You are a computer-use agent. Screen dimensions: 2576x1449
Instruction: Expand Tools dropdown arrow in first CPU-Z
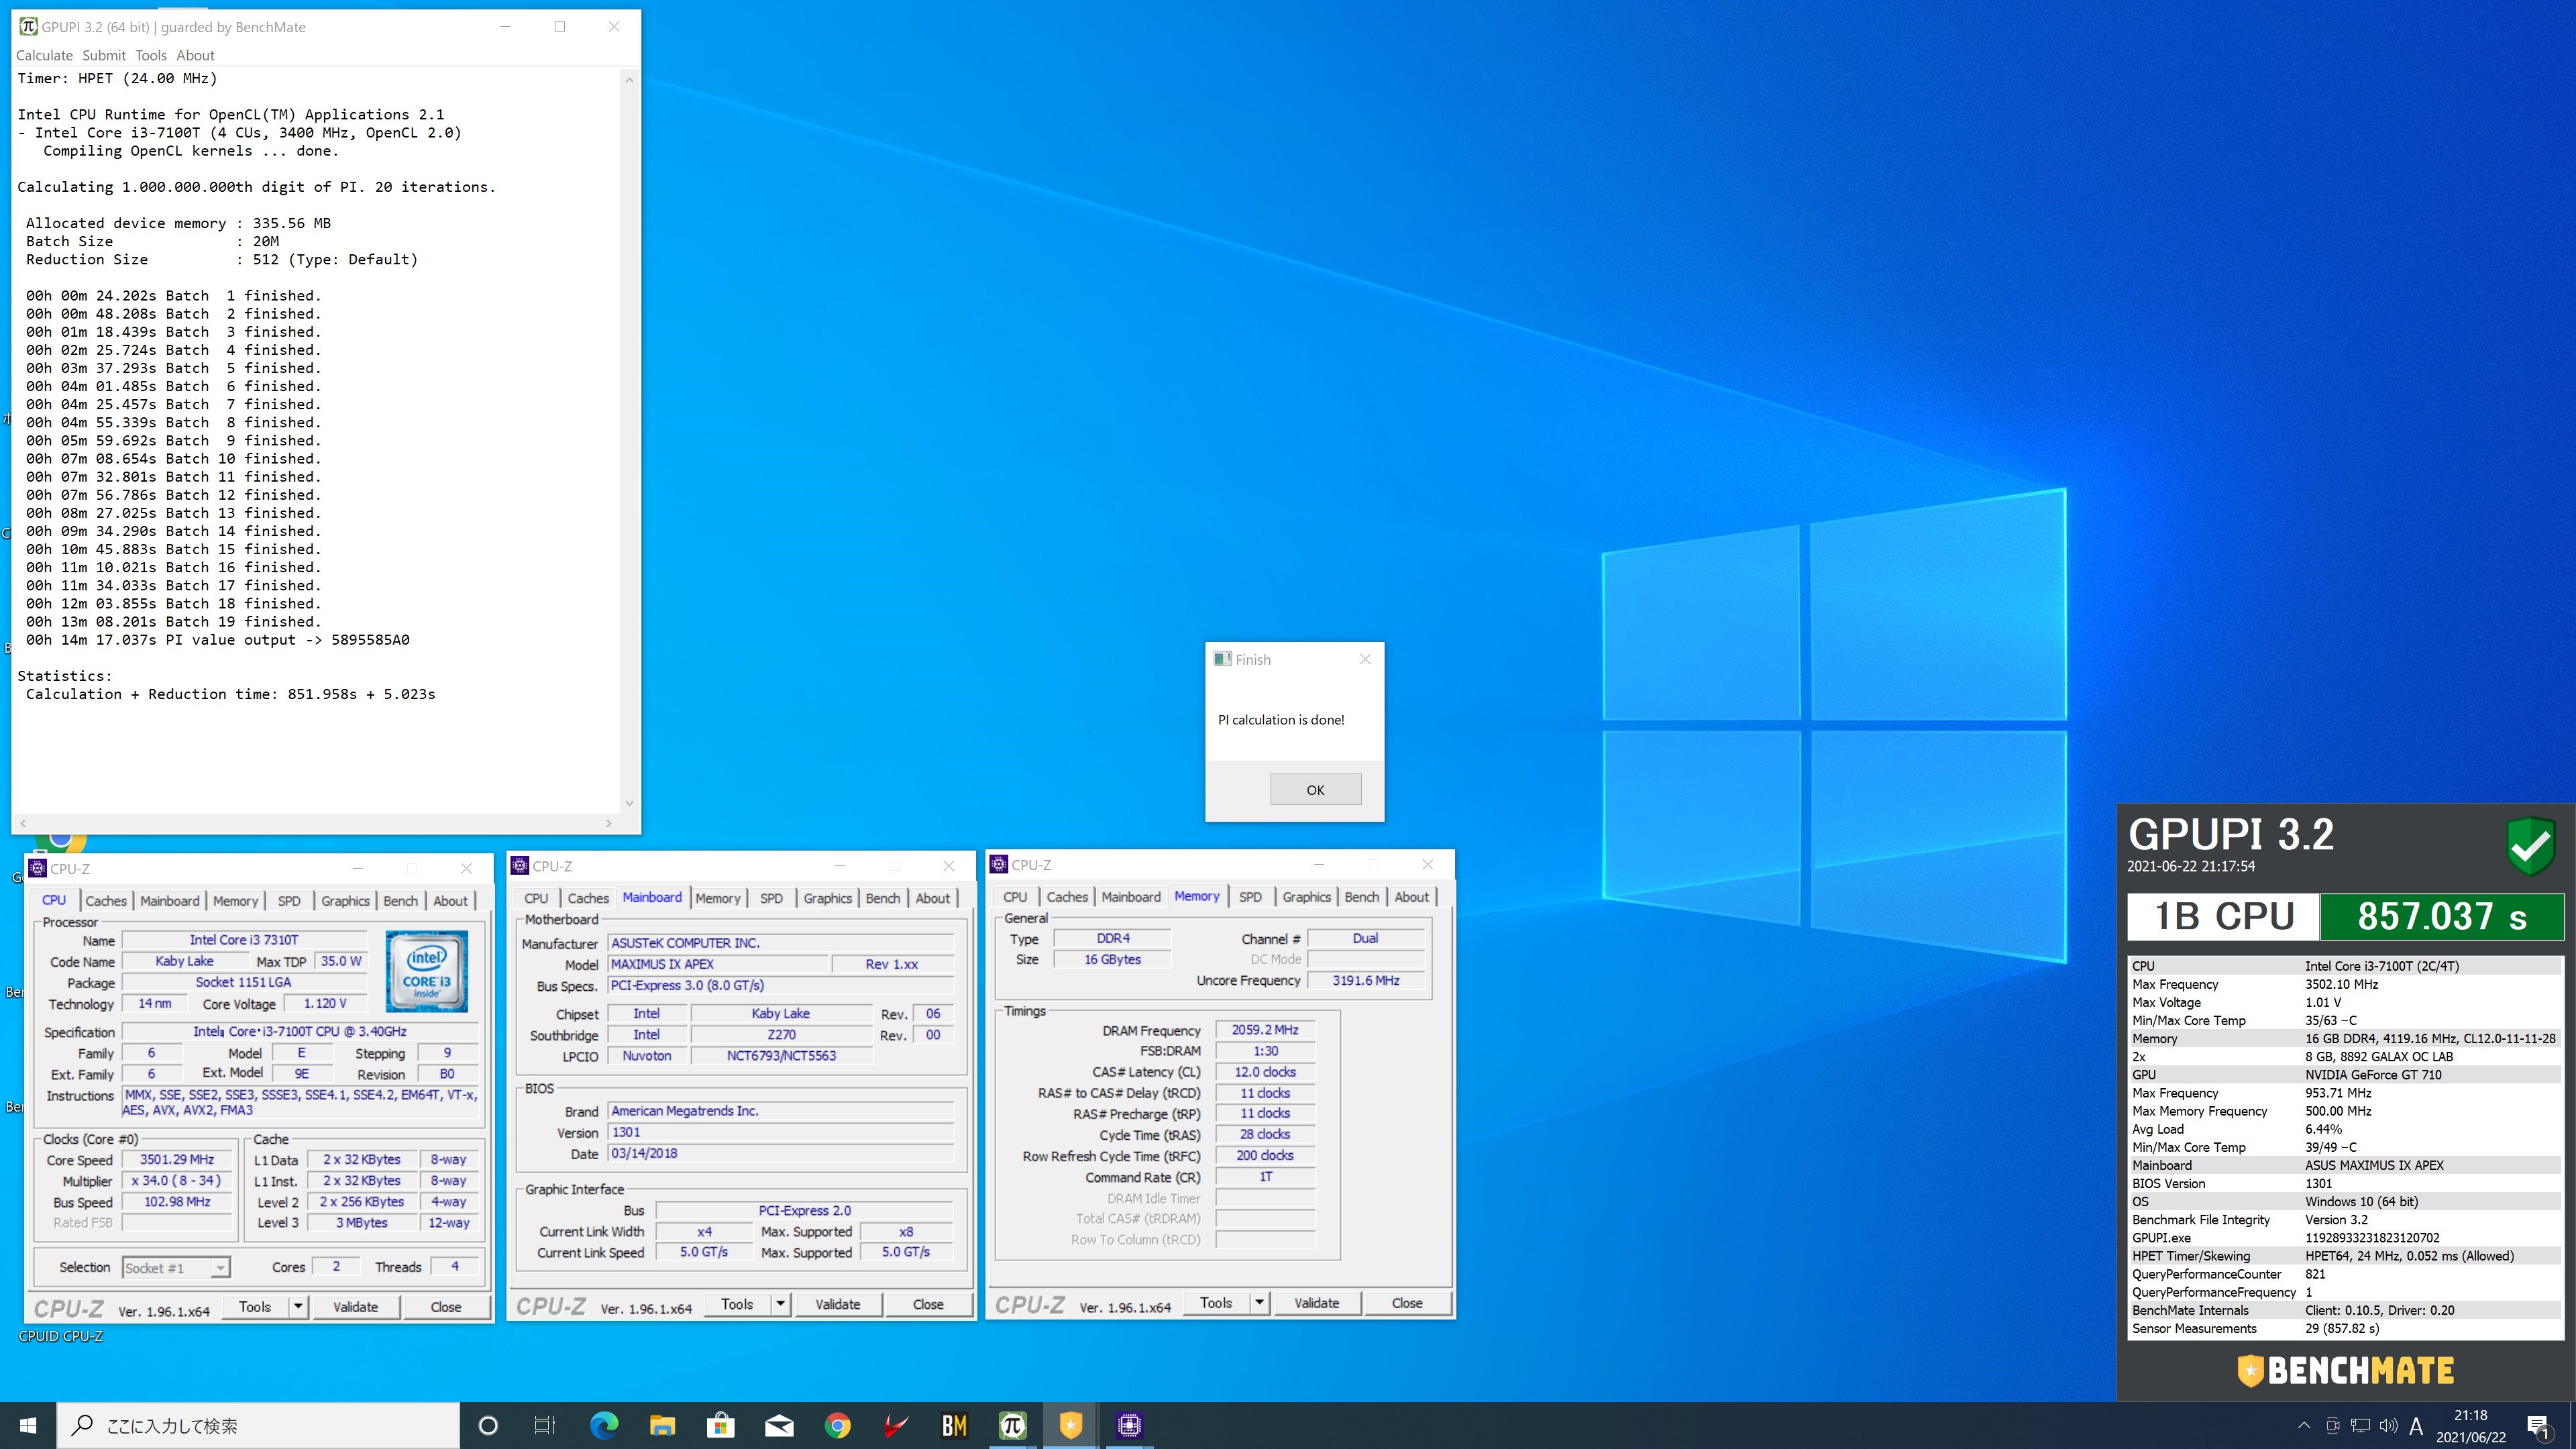click(x=298, y=1306)
